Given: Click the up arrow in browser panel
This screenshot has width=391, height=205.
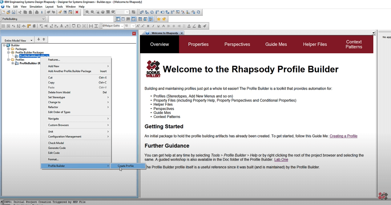Looking at the screenshot, I should pos(44,39).
